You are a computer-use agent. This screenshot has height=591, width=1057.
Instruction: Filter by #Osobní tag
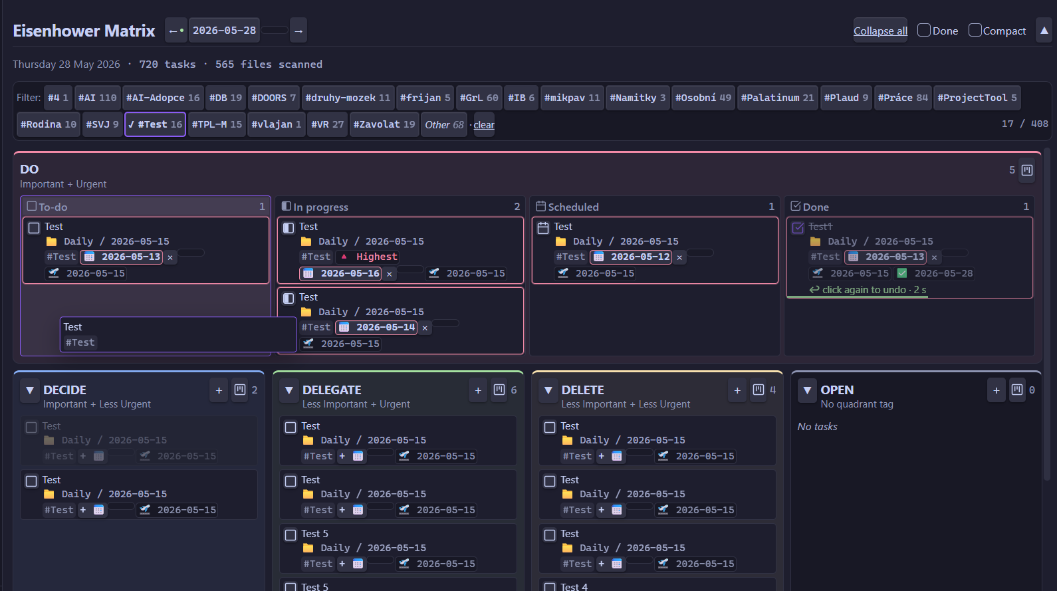(x=703, y=98)
